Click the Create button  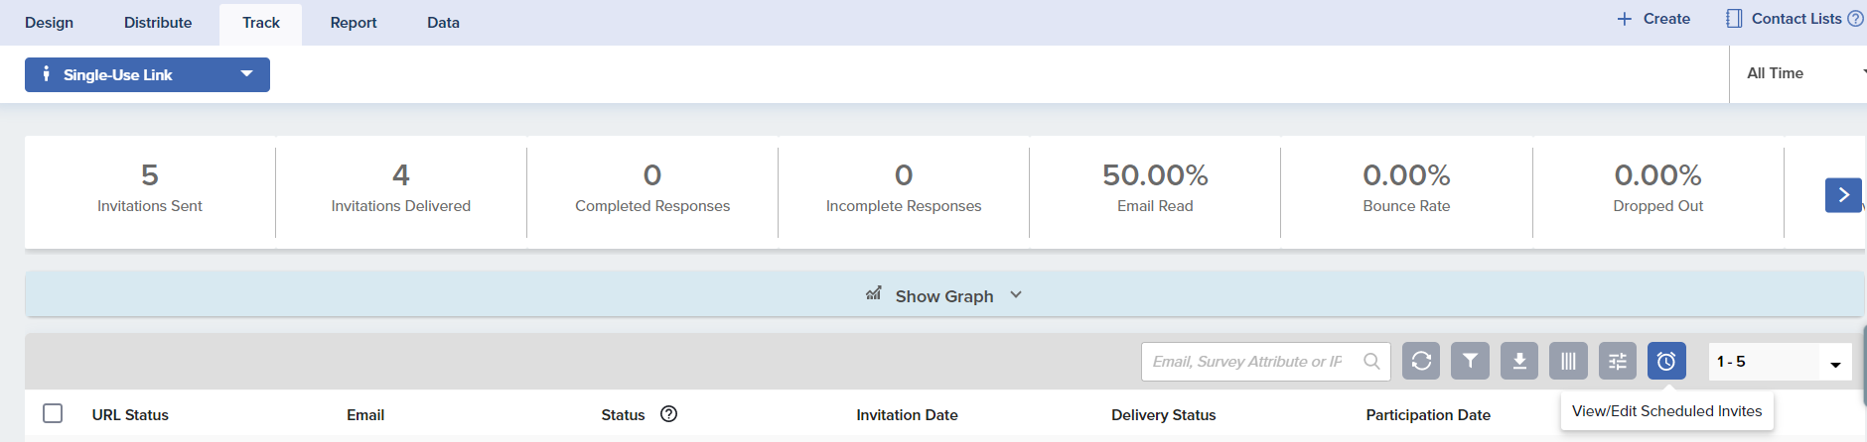pos(1653,19)
